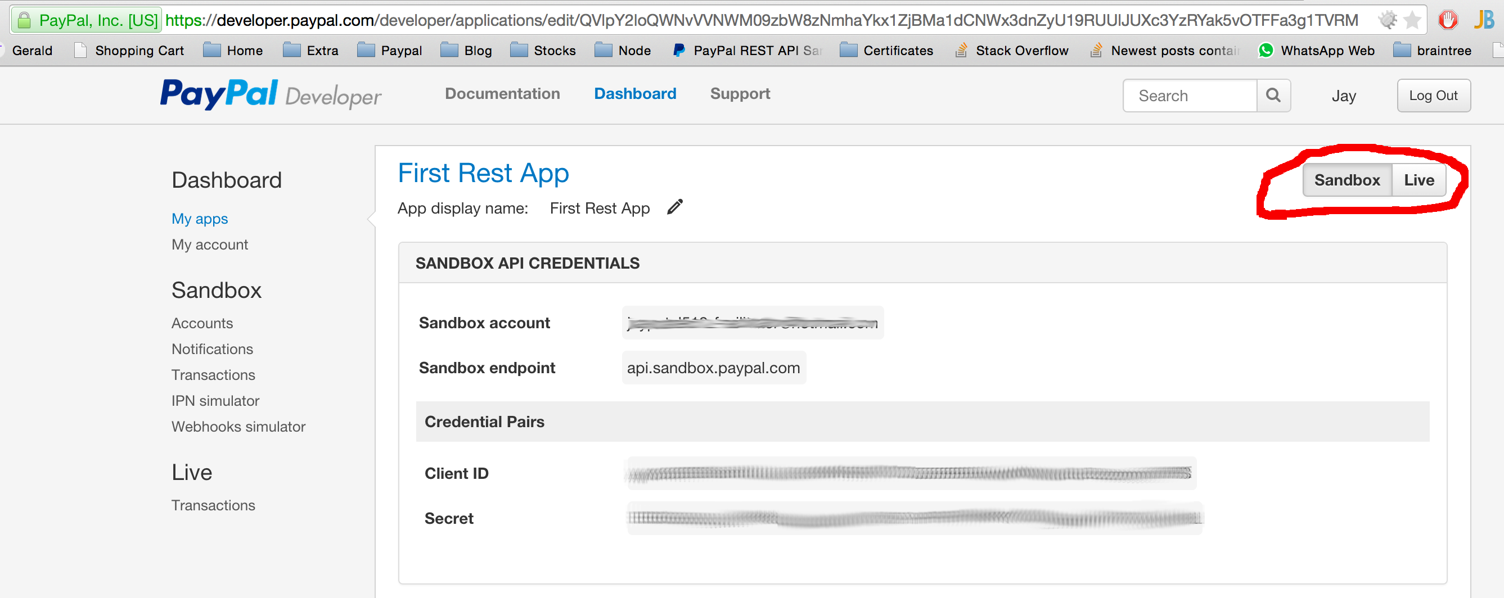The height and width of the screenshot is (598, 1504).
Task: Click the pencil edit icon beside app display name
Action: tap(675, 207)
